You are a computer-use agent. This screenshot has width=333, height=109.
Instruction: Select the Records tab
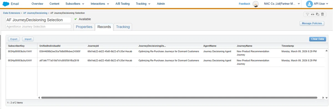104,27
